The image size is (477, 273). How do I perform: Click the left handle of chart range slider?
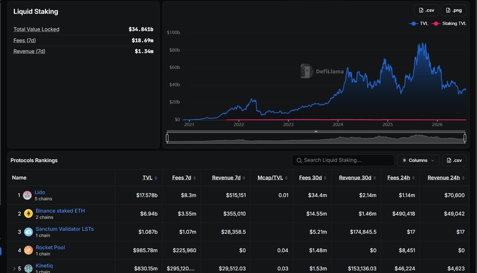coord(167,138)
